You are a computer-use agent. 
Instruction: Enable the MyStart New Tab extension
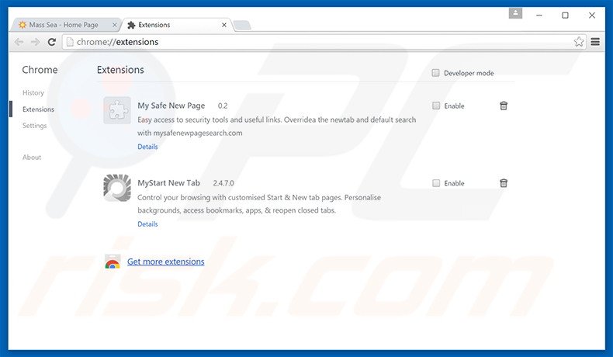pos(436,183)
